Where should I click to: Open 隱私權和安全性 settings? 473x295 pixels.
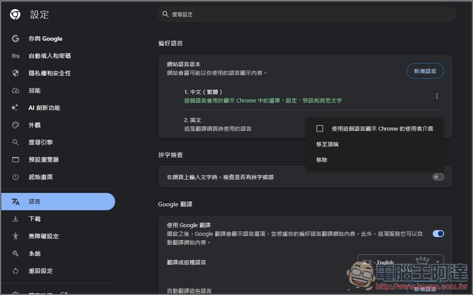pos(50,73)
